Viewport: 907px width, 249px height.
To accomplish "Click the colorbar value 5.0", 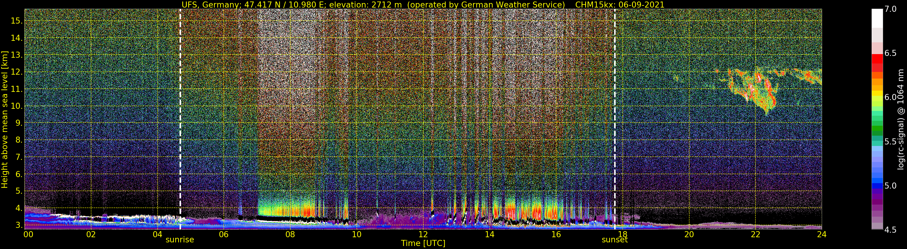I will click(890, 186).
